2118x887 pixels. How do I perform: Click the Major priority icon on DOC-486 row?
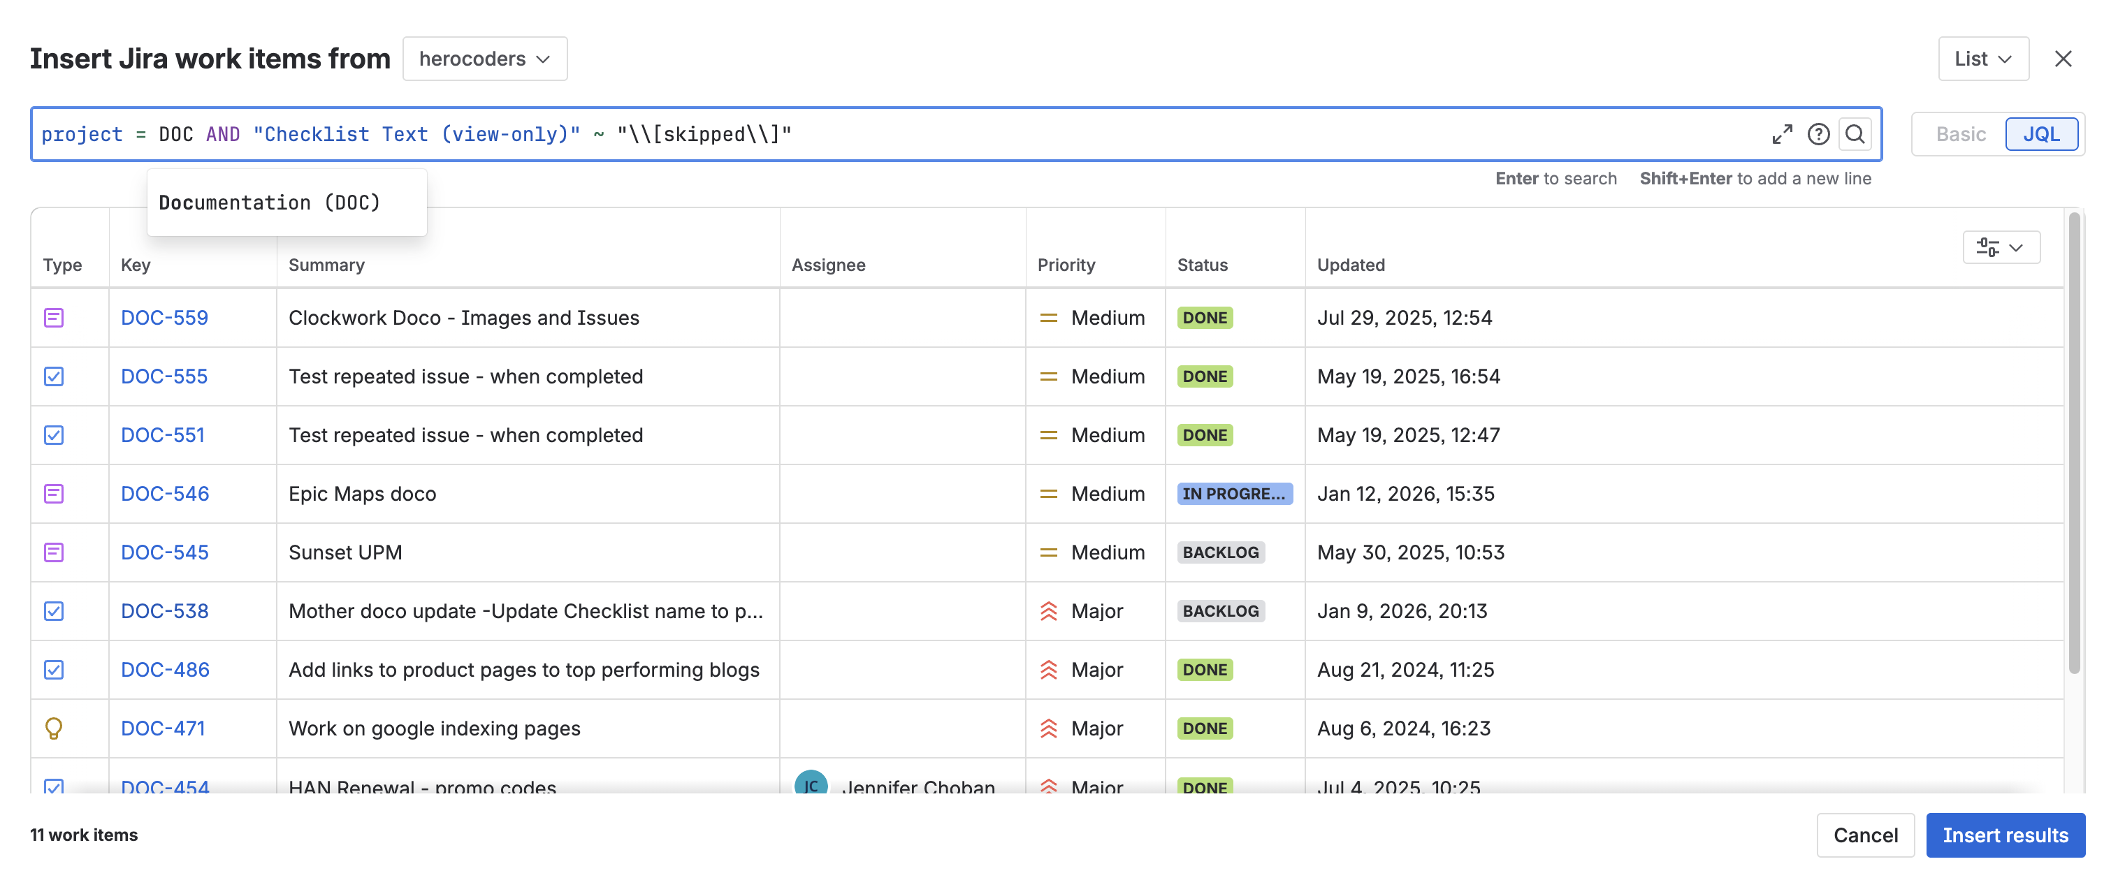pyautogui.click(x=1048, y=669)
